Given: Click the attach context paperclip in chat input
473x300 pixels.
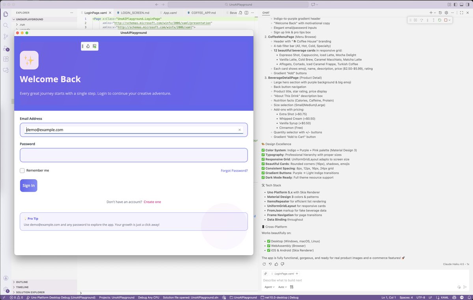Looking at the screenshot, I should 266,274.
